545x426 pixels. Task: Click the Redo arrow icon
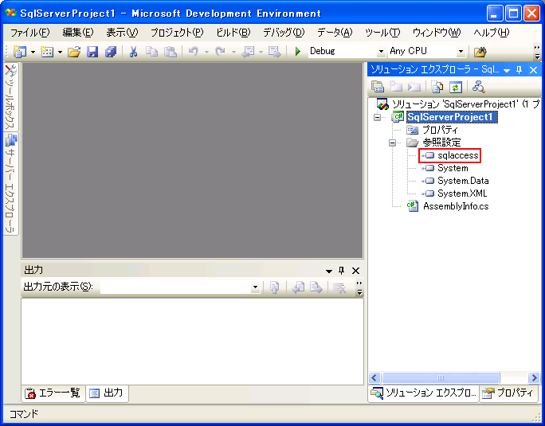[220, 52]
